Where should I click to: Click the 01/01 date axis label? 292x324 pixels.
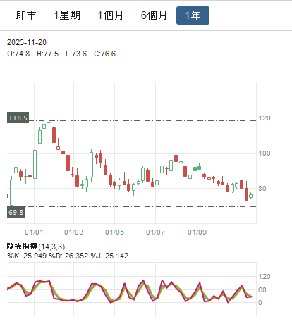34,232
